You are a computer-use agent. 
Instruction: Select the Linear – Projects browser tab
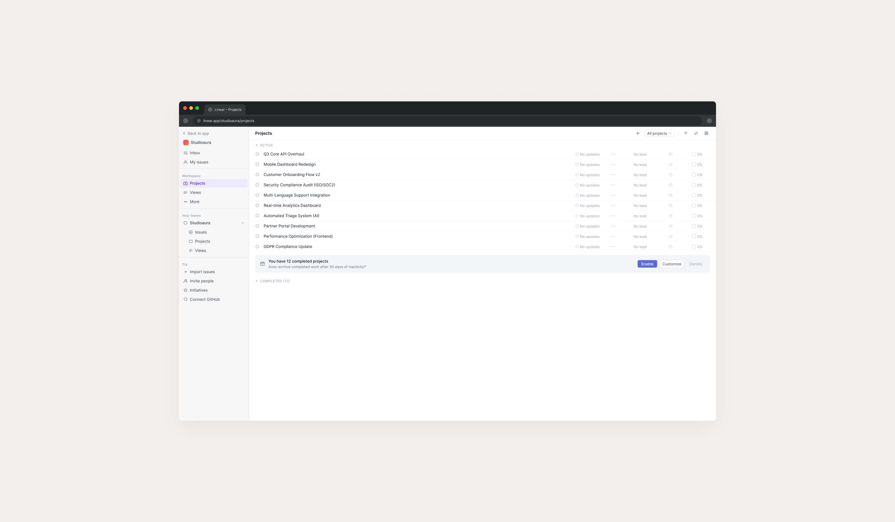(225, 110)
